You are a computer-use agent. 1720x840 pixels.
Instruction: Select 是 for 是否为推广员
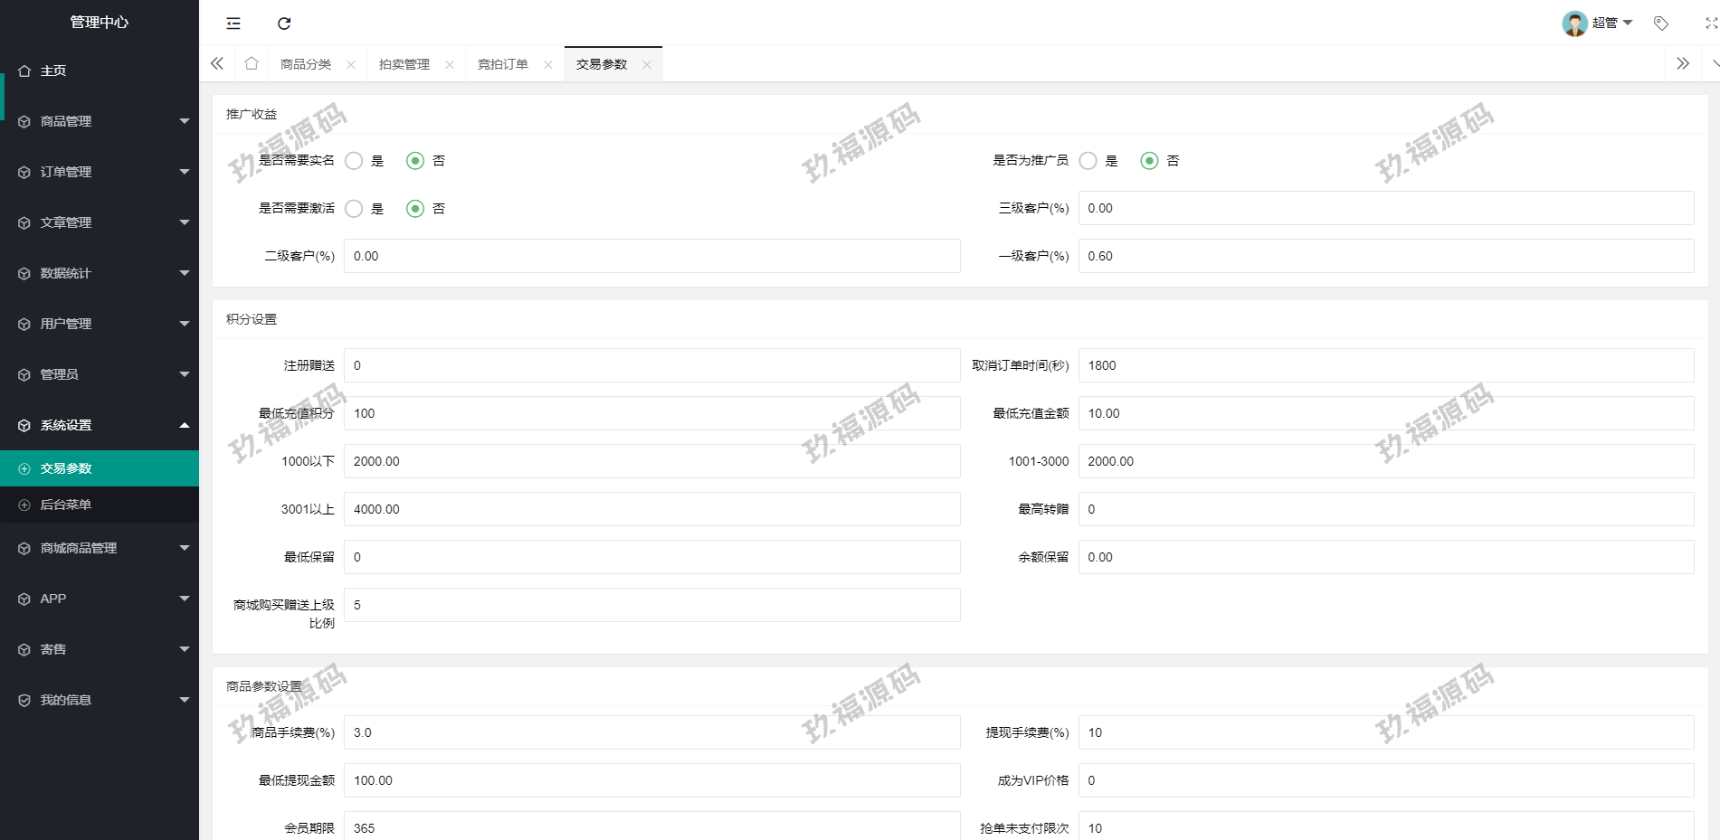pos(1088,161)
